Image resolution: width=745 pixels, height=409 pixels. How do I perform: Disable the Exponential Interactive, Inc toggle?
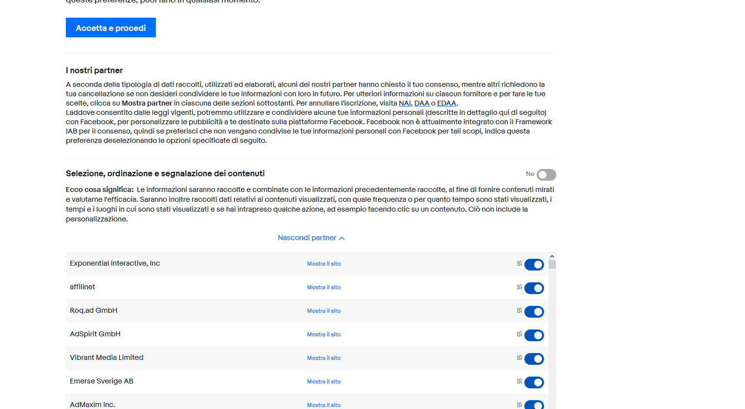pos(534,265)
